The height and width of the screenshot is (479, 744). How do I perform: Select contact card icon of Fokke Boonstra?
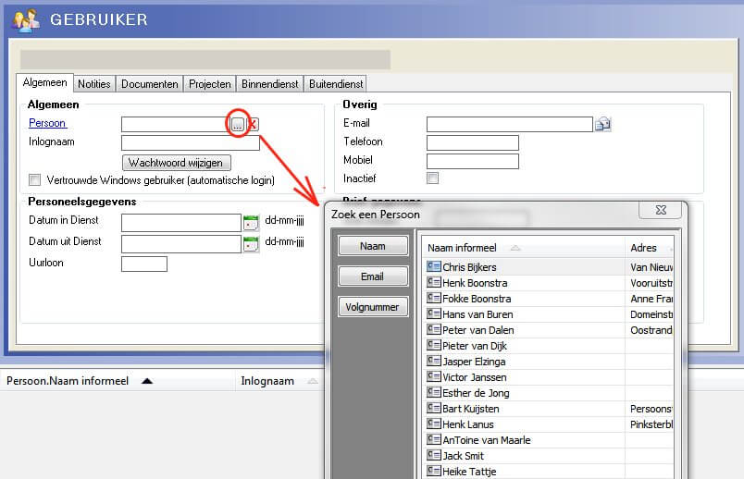434,298
